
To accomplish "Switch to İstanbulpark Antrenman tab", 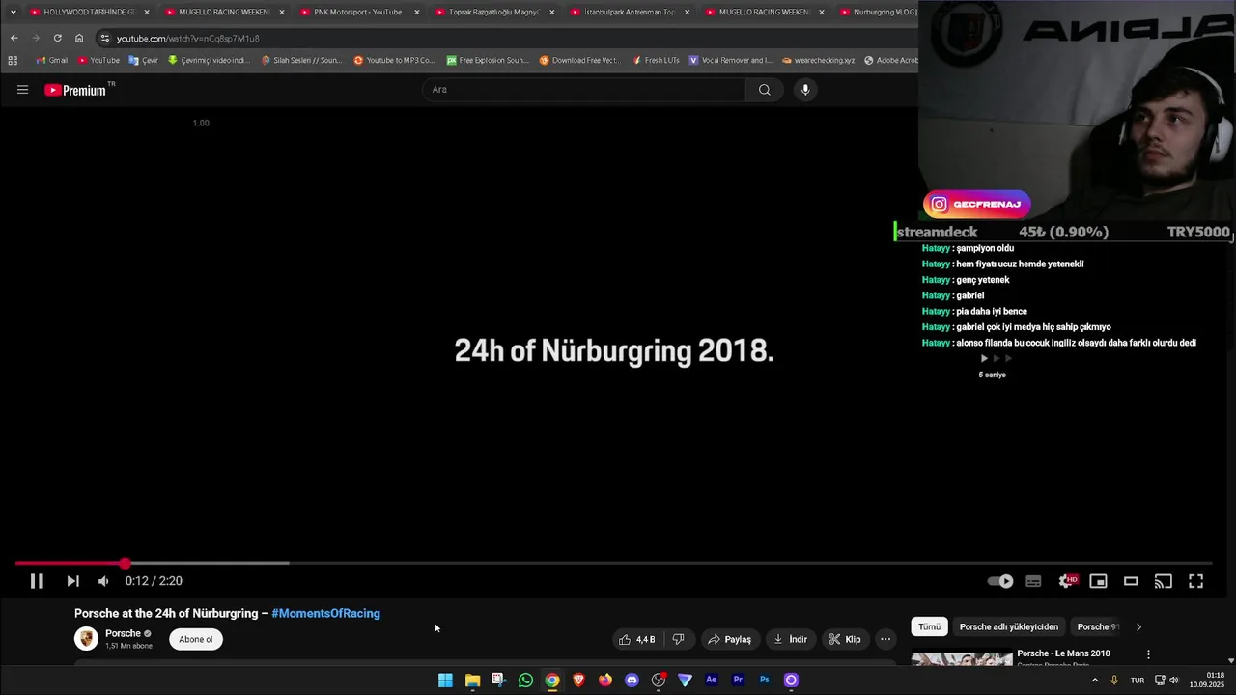I will [628, 12].
